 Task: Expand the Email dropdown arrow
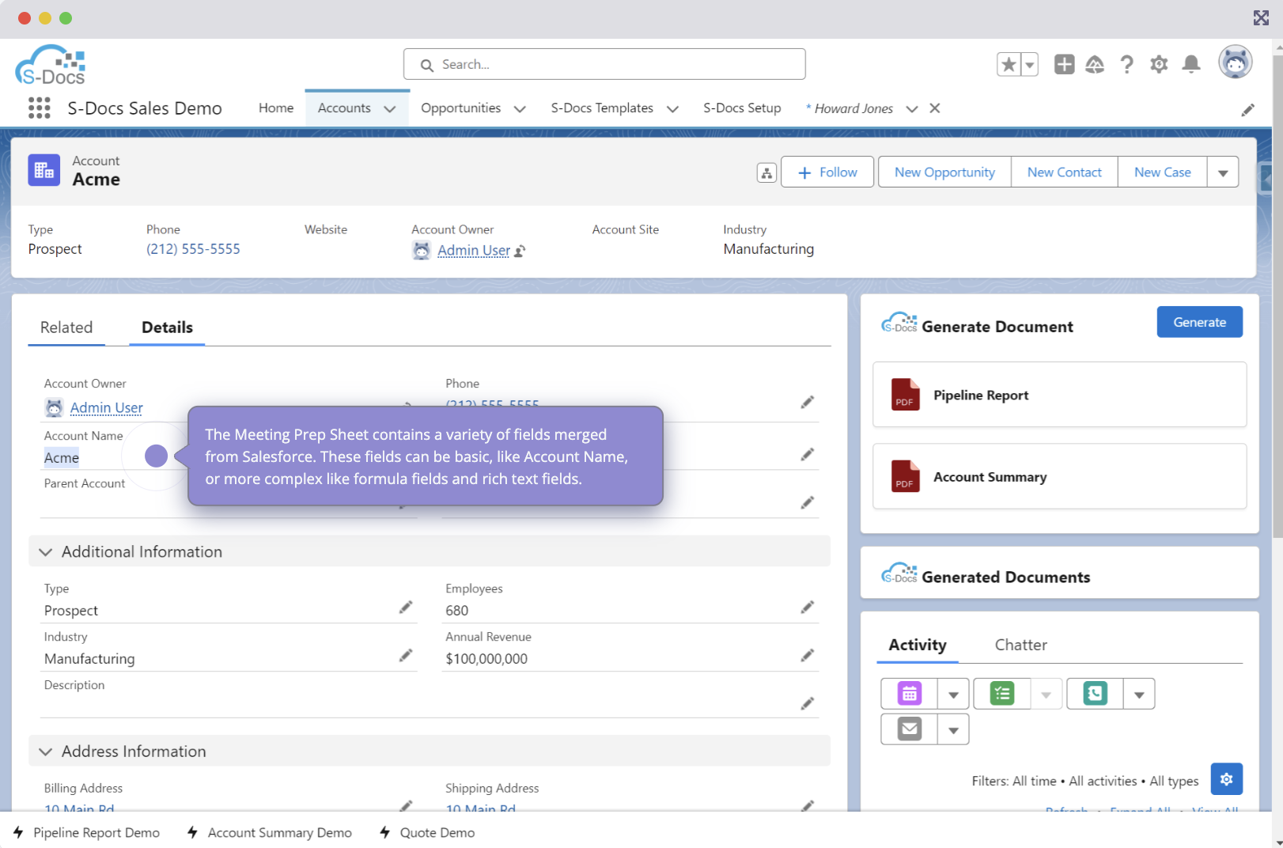point(953,730)
